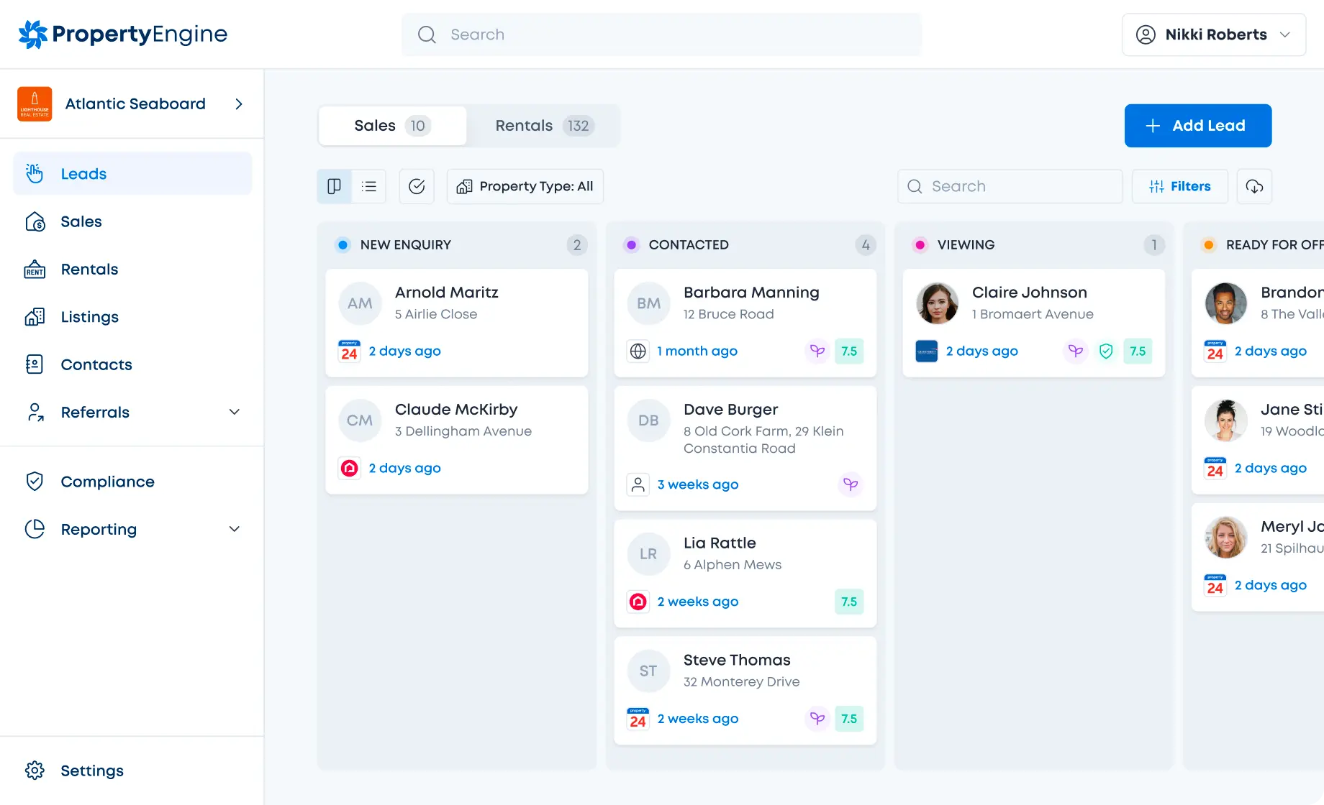Open the Nikki Roberts account dropdown
Viewport: 1324px width, 805px height.
[x=1213, y=34]
